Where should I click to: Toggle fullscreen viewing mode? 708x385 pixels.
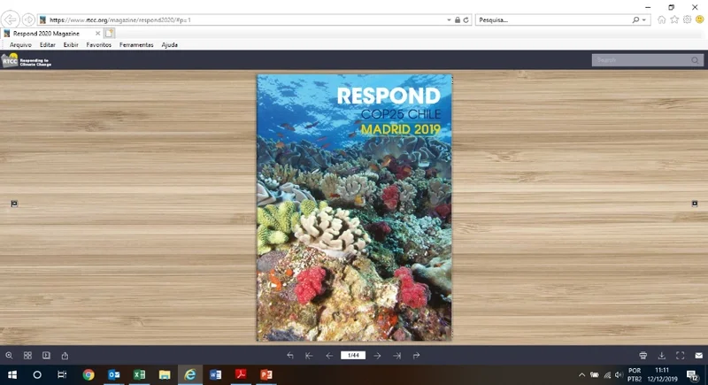click(681, 356)
